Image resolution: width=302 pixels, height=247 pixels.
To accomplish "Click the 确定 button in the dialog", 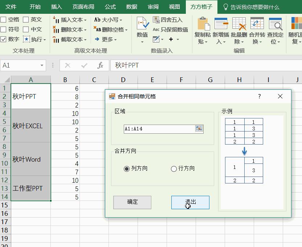I will [x=132, y=202].
